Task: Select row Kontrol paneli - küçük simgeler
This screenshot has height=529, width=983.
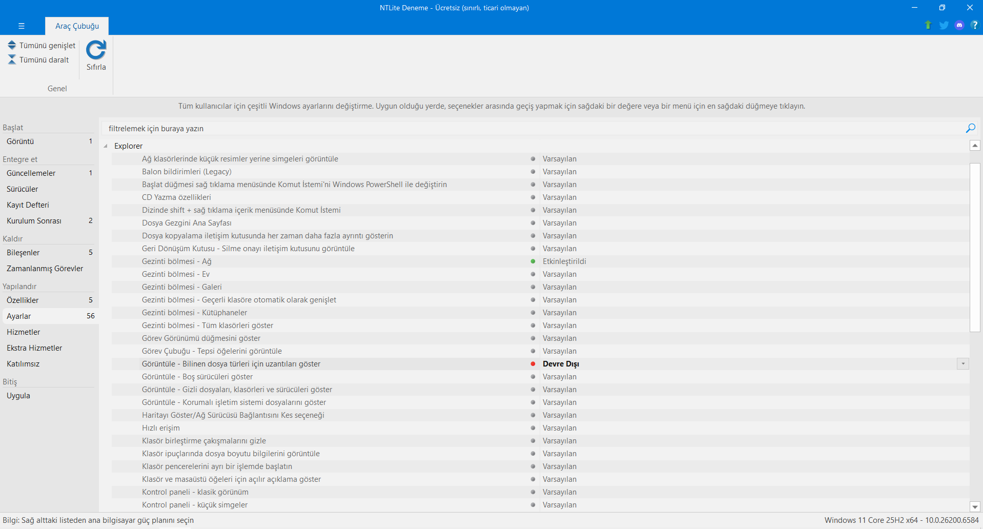Action: click(x=540, y=505)
